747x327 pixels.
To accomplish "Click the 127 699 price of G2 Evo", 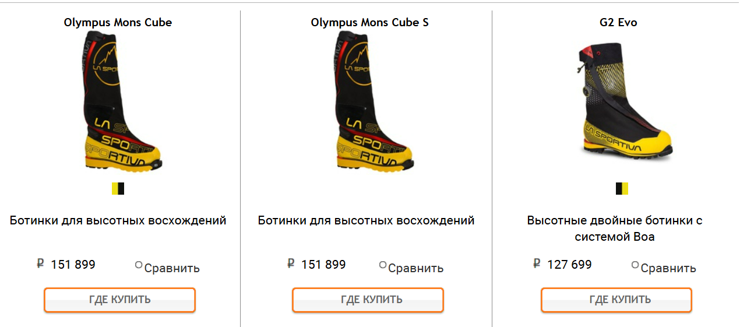I will pyautogui.click(x=569, y=265).
